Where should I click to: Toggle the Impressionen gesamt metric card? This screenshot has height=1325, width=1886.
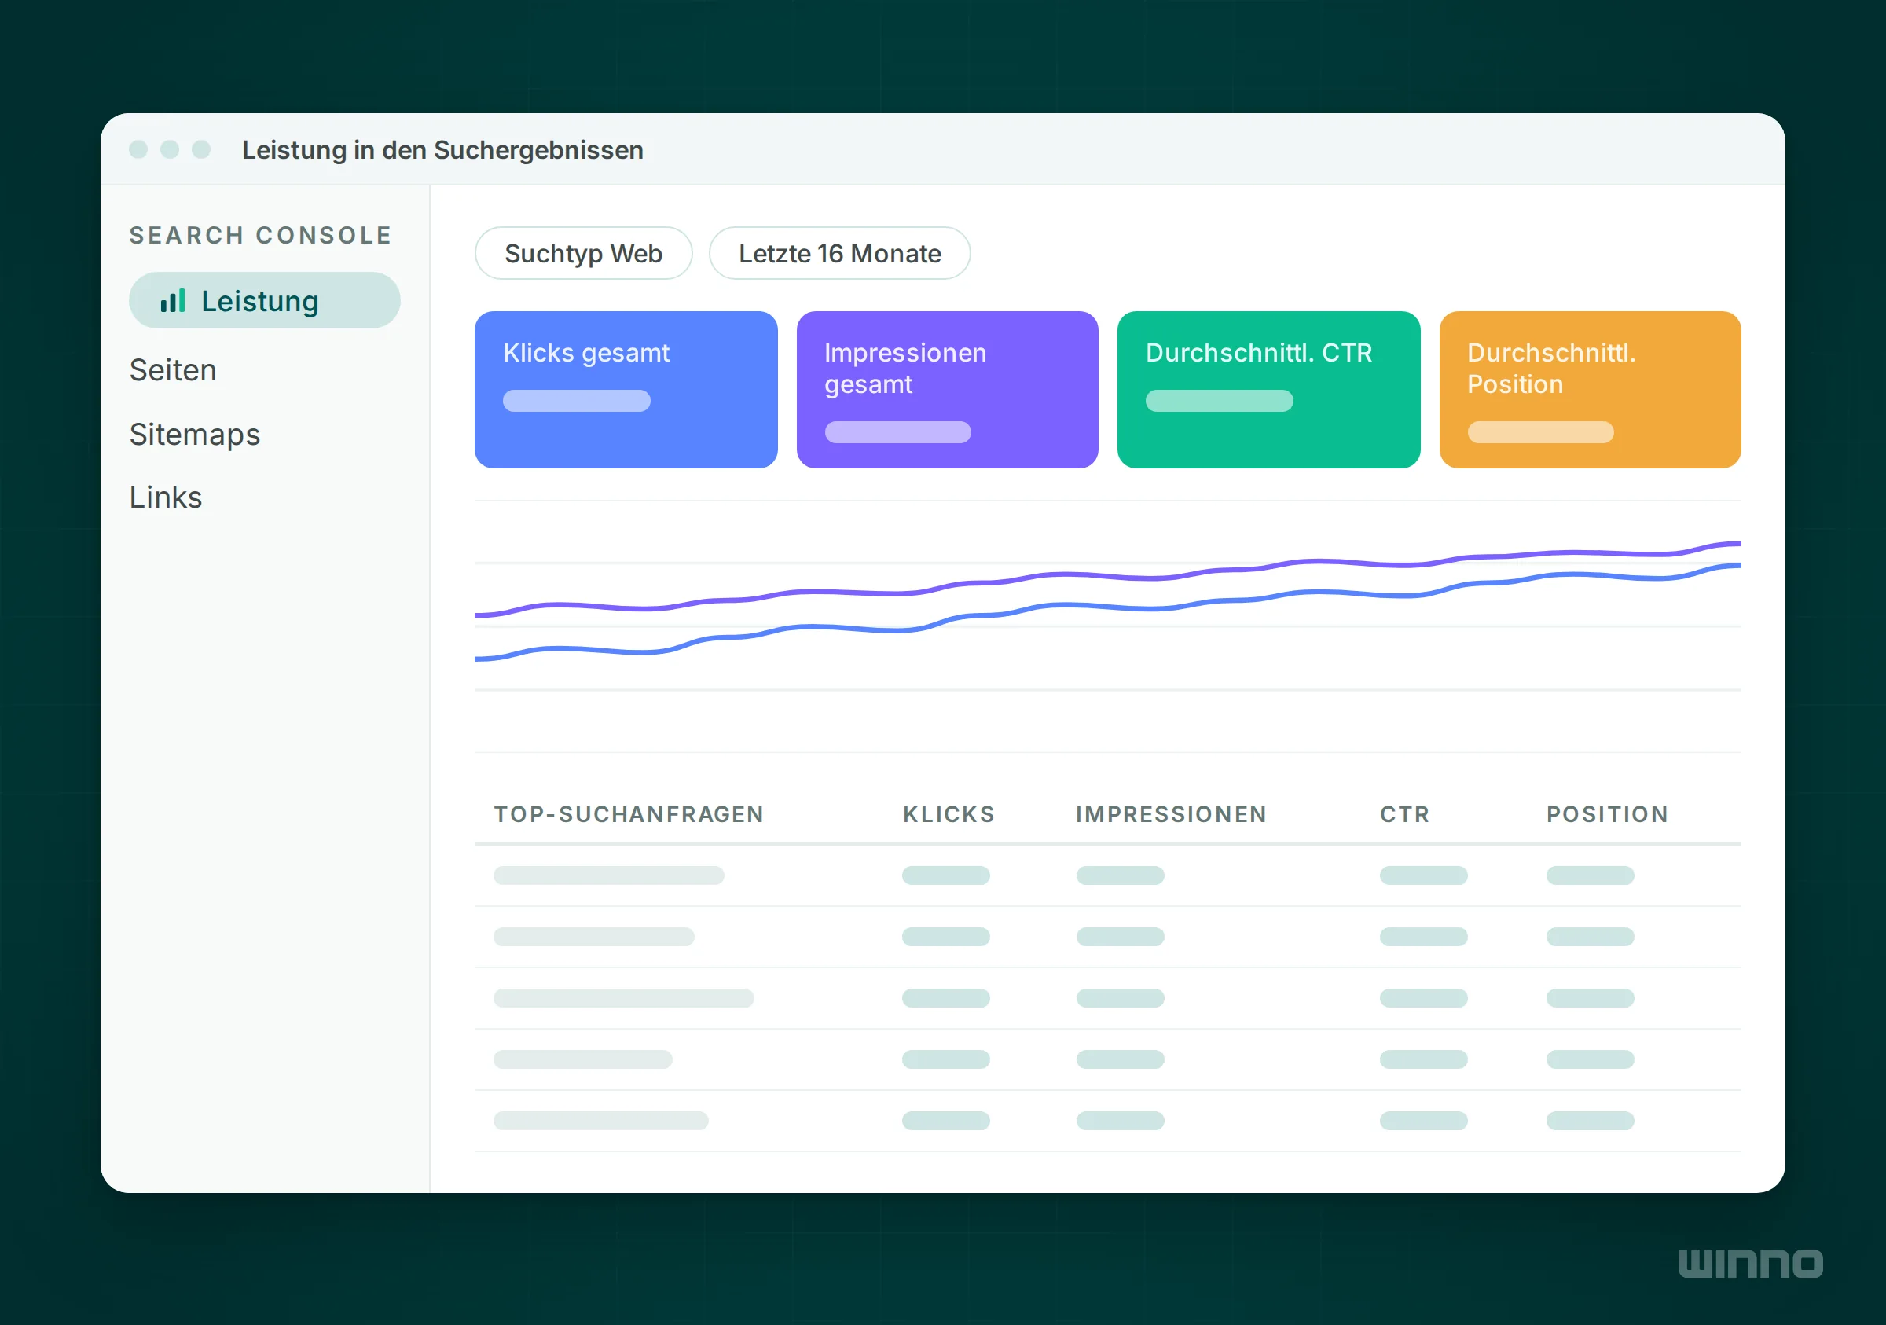click(947, 389)
